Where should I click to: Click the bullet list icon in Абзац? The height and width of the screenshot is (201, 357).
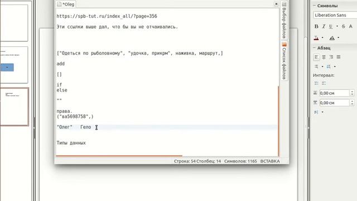316,66
